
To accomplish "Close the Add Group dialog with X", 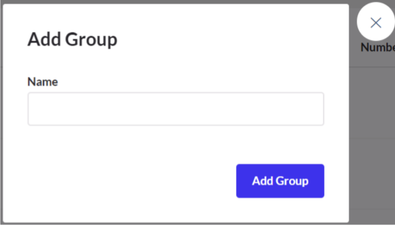I will point(376,22).
